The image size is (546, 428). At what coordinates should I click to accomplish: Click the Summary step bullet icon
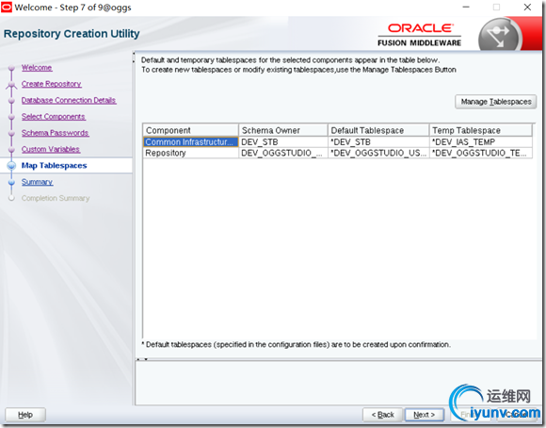coord(11,182)
